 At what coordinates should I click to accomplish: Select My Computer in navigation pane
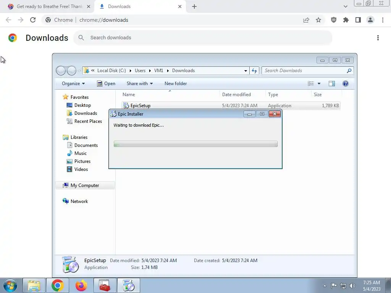pos(84,185)
